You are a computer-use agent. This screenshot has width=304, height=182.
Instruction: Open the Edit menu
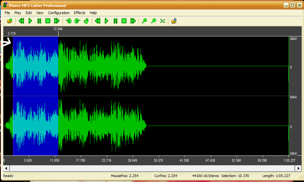pyautogui.click(x=29, y=13)
